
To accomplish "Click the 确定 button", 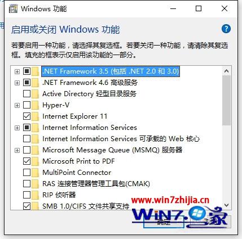I will pos(164,222).
